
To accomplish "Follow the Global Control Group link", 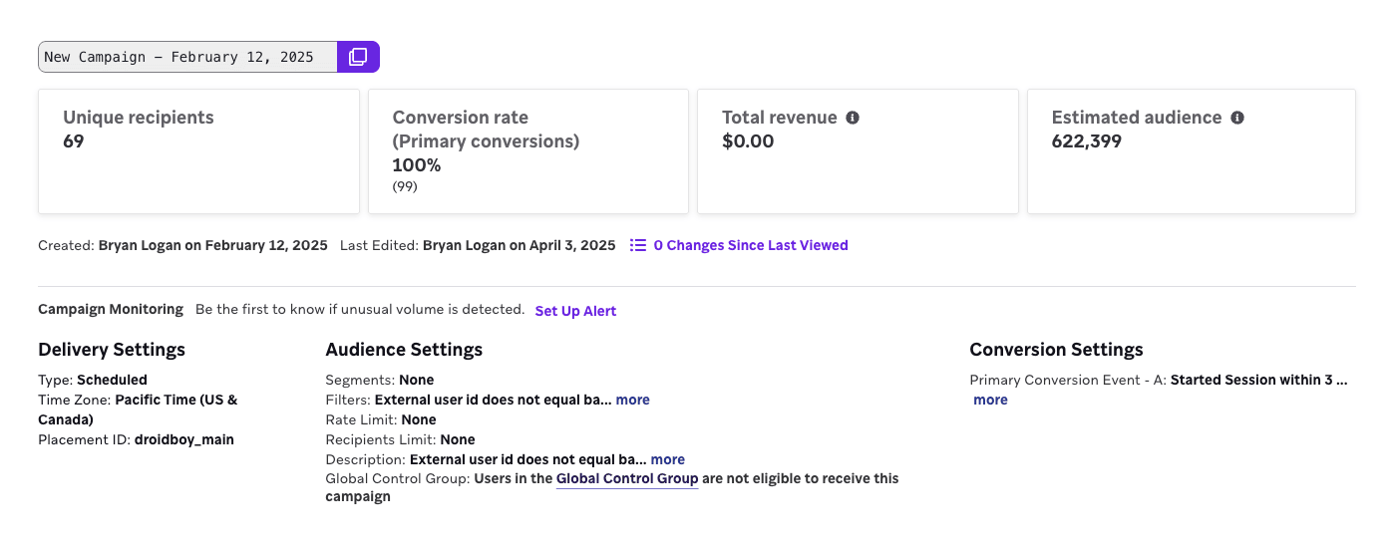I will (x=627, y=478).
